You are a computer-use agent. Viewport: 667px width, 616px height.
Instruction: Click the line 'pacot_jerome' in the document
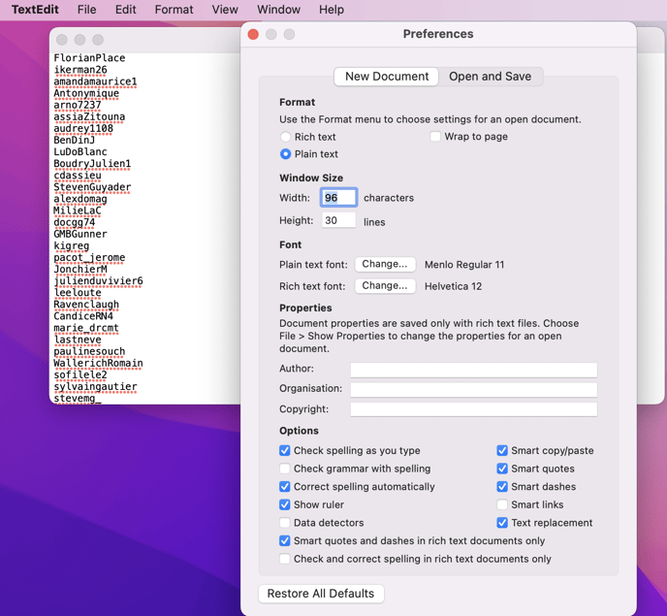pyautogui.click(x=89, y=257)
